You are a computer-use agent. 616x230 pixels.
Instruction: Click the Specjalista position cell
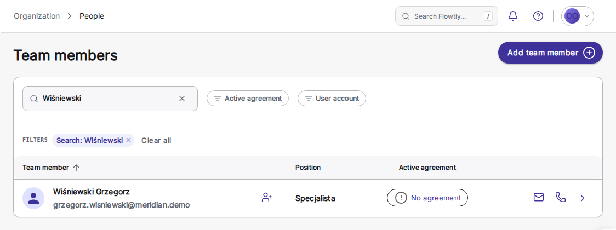coord(315,198)
